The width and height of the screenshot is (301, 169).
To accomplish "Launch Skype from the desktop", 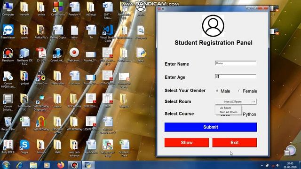I will click(24, 146).
